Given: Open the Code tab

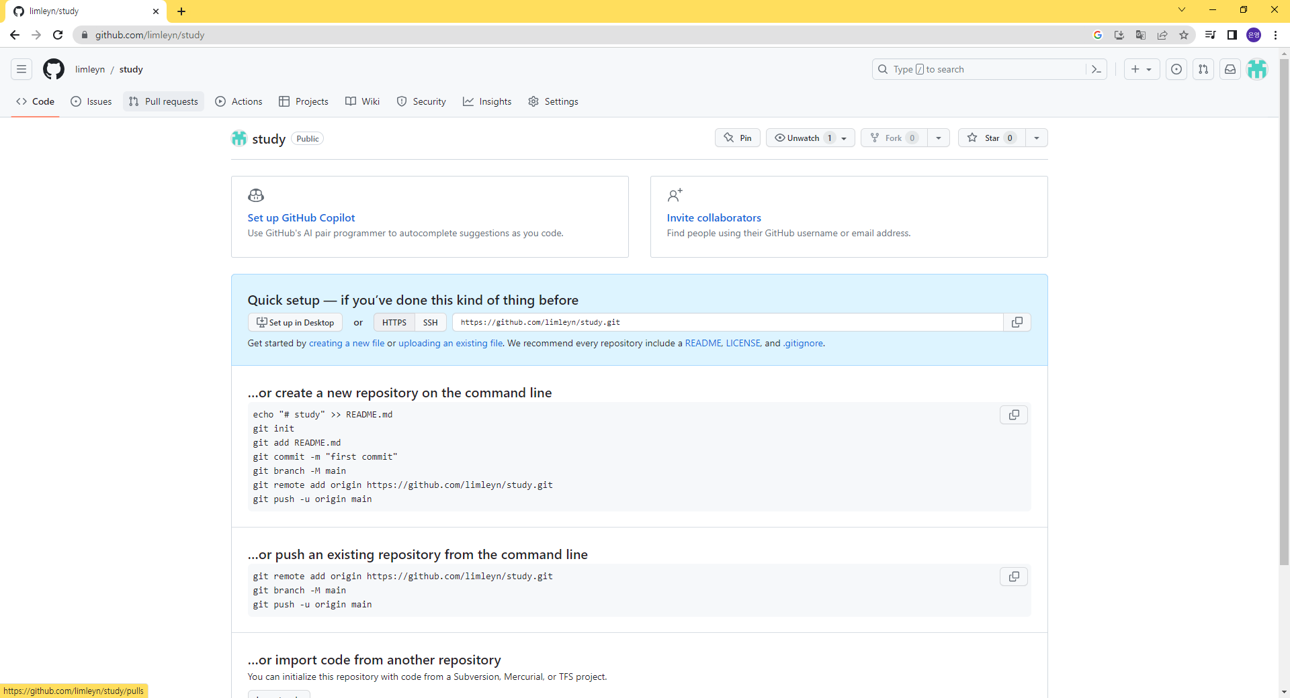Looking at the screenshot, I should (x=35, y=101).
